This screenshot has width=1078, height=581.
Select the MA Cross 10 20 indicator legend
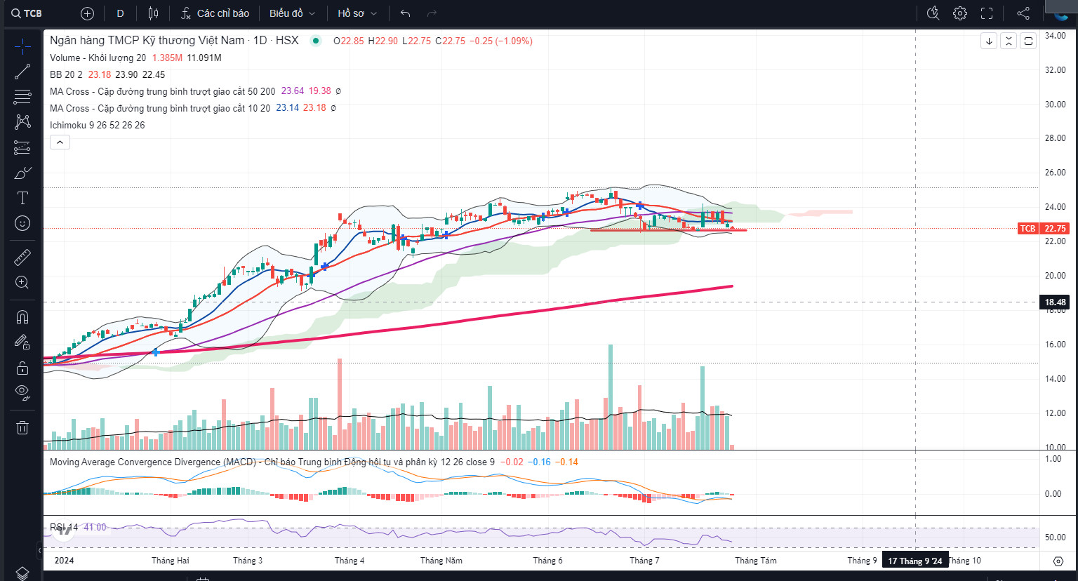159,108
